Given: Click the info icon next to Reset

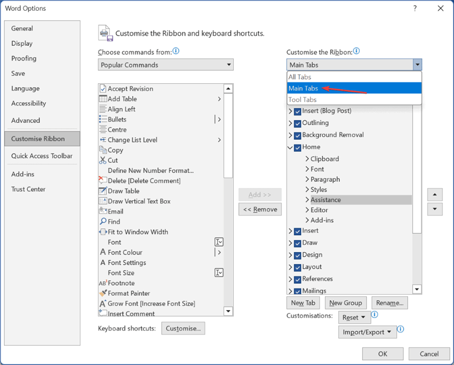Looking at the screenshot, I should pos(375,315).
